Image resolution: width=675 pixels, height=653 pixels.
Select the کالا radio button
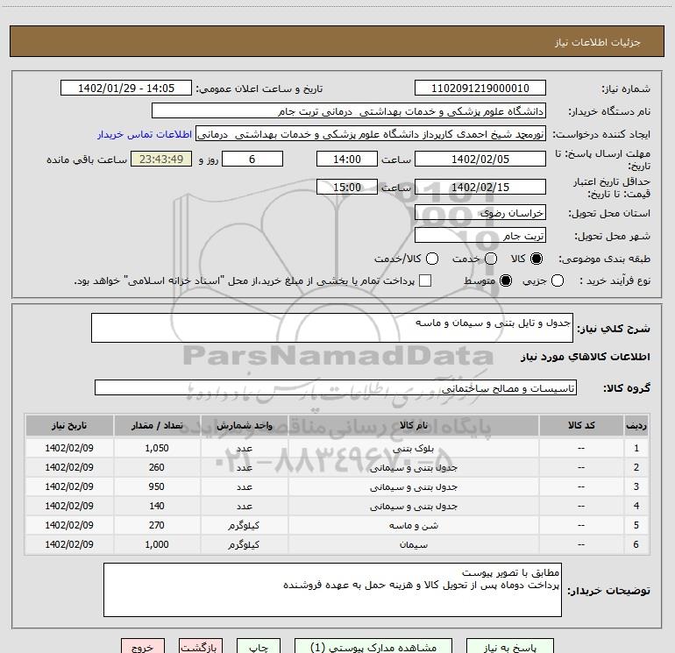[536, 259]
